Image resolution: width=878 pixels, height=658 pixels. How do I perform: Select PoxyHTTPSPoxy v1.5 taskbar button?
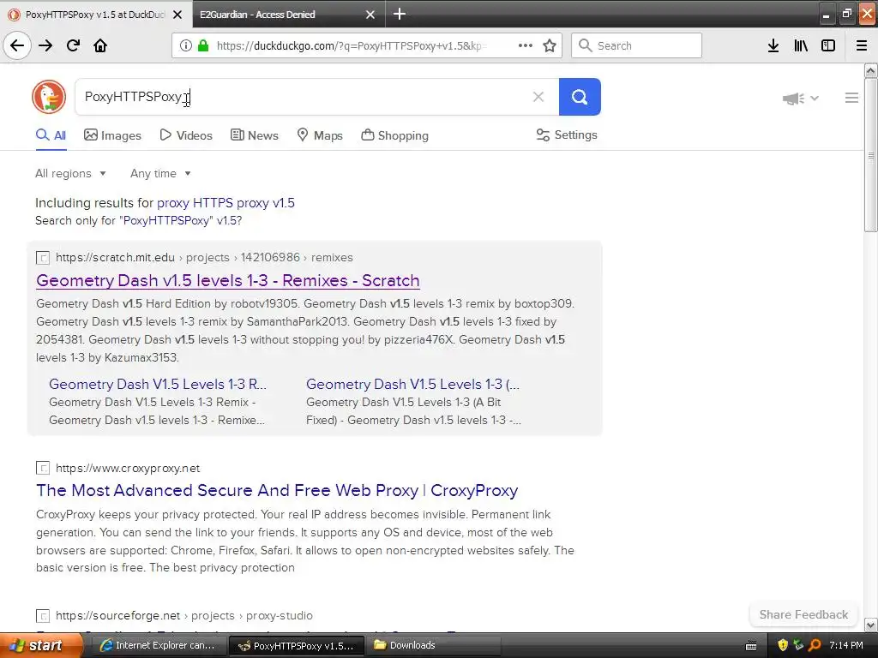[296, 645]
